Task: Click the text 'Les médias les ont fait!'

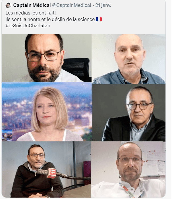Action: tap(31, 13)
